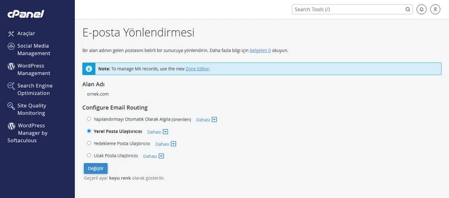
Task: Click the WordPress Manager by Softaculous icon
Action: coord(12,126)
